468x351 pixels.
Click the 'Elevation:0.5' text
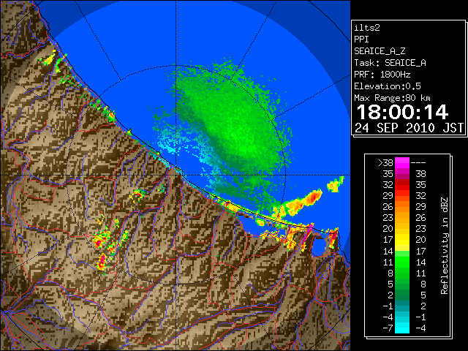coord(388,86)
